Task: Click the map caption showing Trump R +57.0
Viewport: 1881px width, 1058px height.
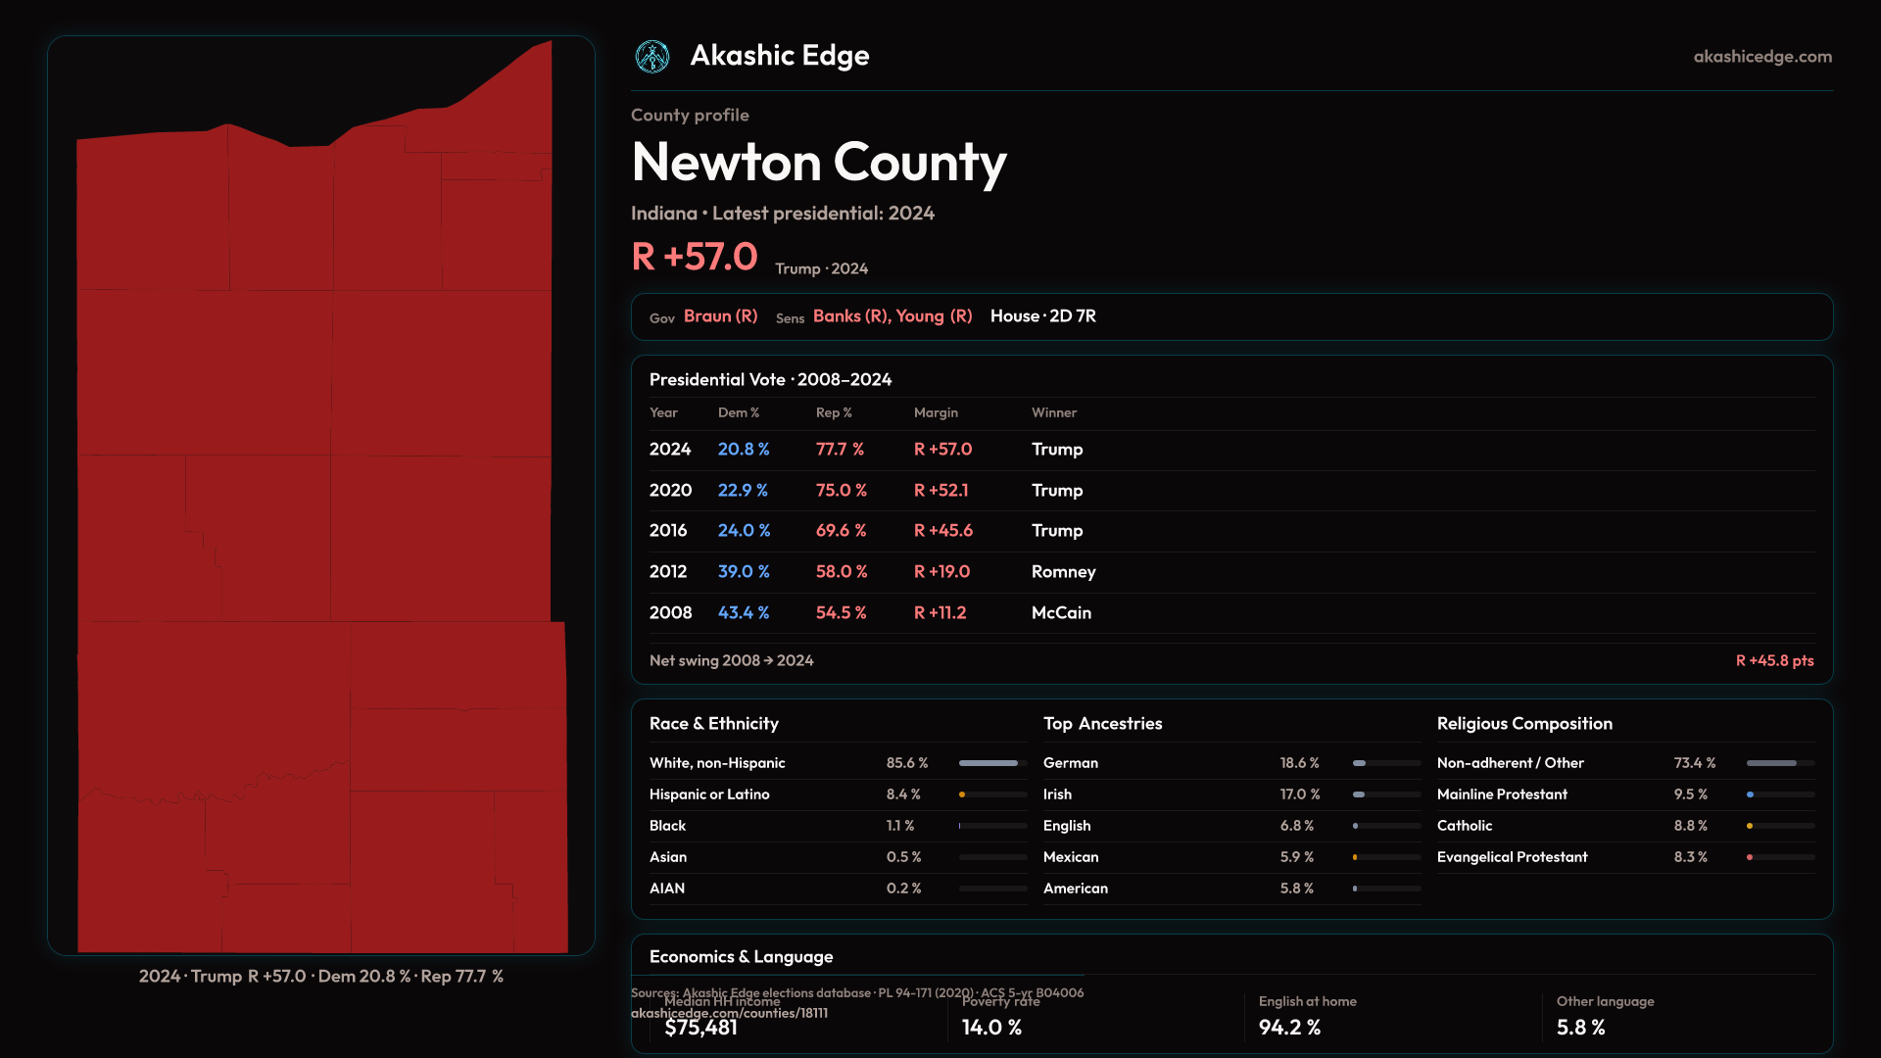Action: 320,977
